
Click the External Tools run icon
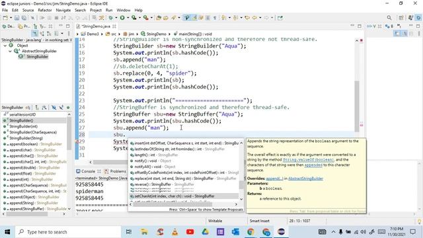(145, 18)
